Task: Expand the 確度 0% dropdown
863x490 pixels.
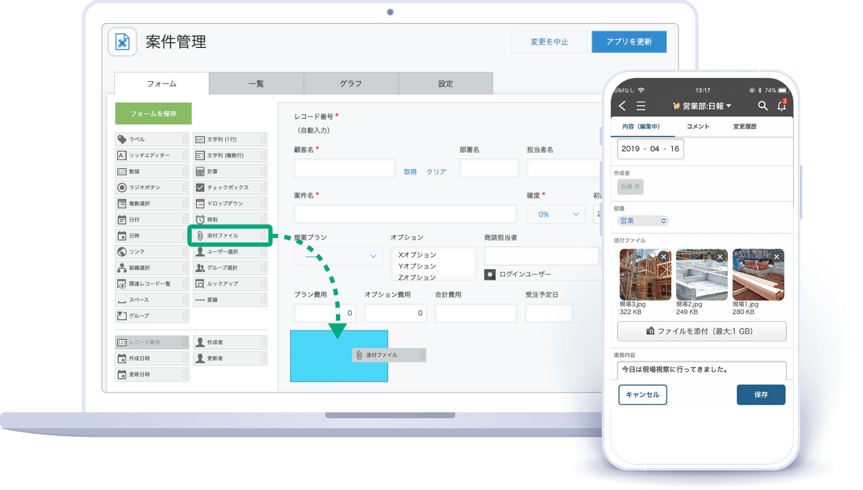Action: [556, 214]
